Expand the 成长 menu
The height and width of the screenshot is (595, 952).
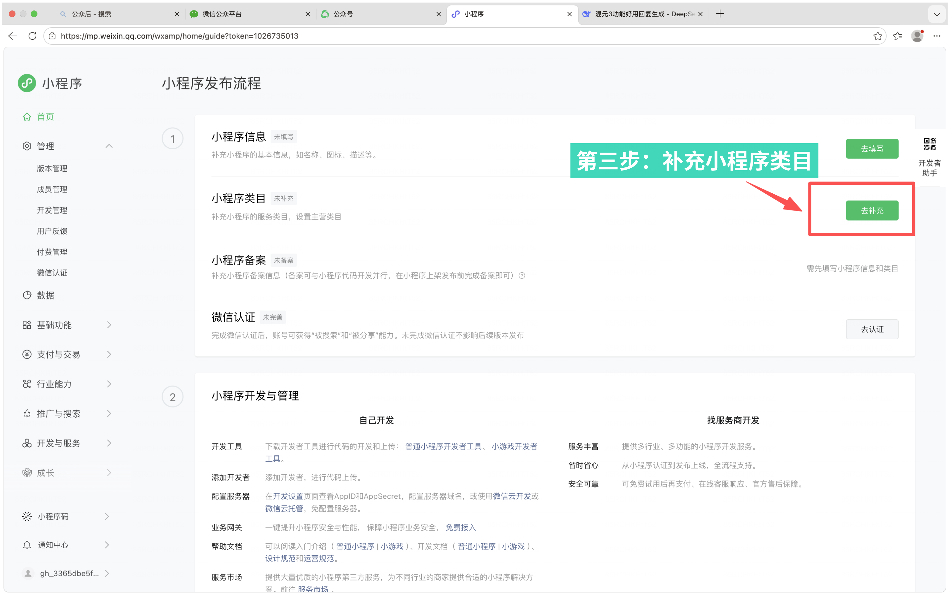point(109,473)
